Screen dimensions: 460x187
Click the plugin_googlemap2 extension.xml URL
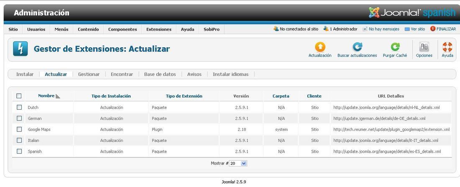click(391, 129)
